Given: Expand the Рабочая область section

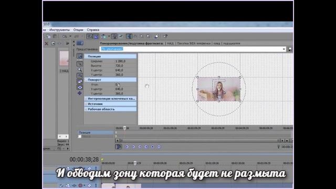Looking at the screenshot, I should click(86, 109).
